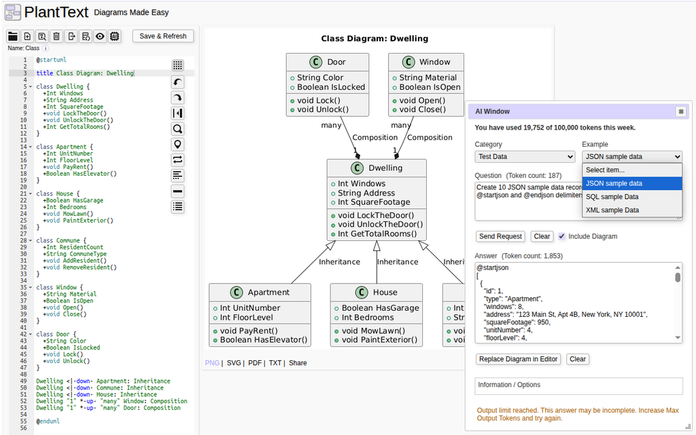Open the Example JSON sample data dropdown

pos(631,157)
